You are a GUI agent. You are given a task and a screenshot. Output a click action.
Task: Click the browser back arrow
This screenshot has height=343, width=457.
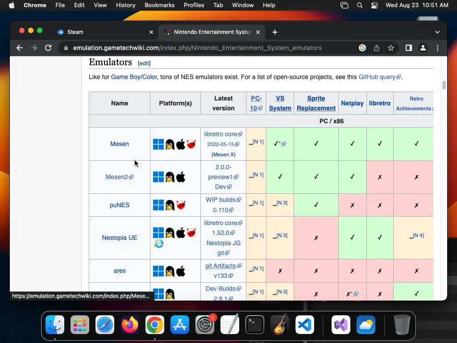click(x=20, y=48)
